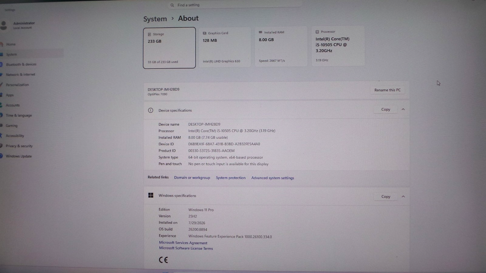Click the Product ID 00330-53725-31835-AAOEM value
The image size is (486, 273).
coord(211,151)
